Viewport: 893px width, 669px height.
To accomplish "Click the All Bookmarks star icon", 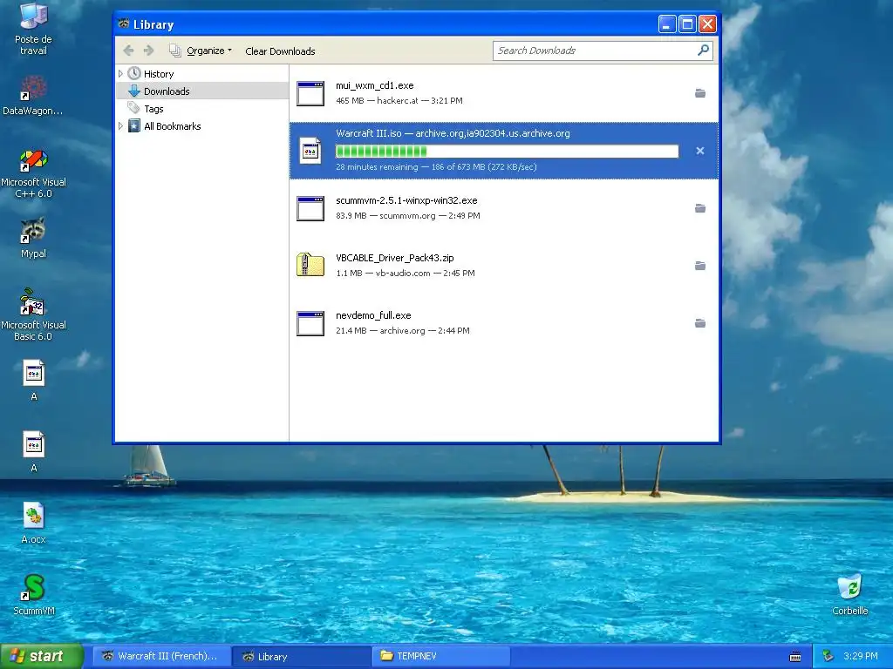I will point(133,125).
